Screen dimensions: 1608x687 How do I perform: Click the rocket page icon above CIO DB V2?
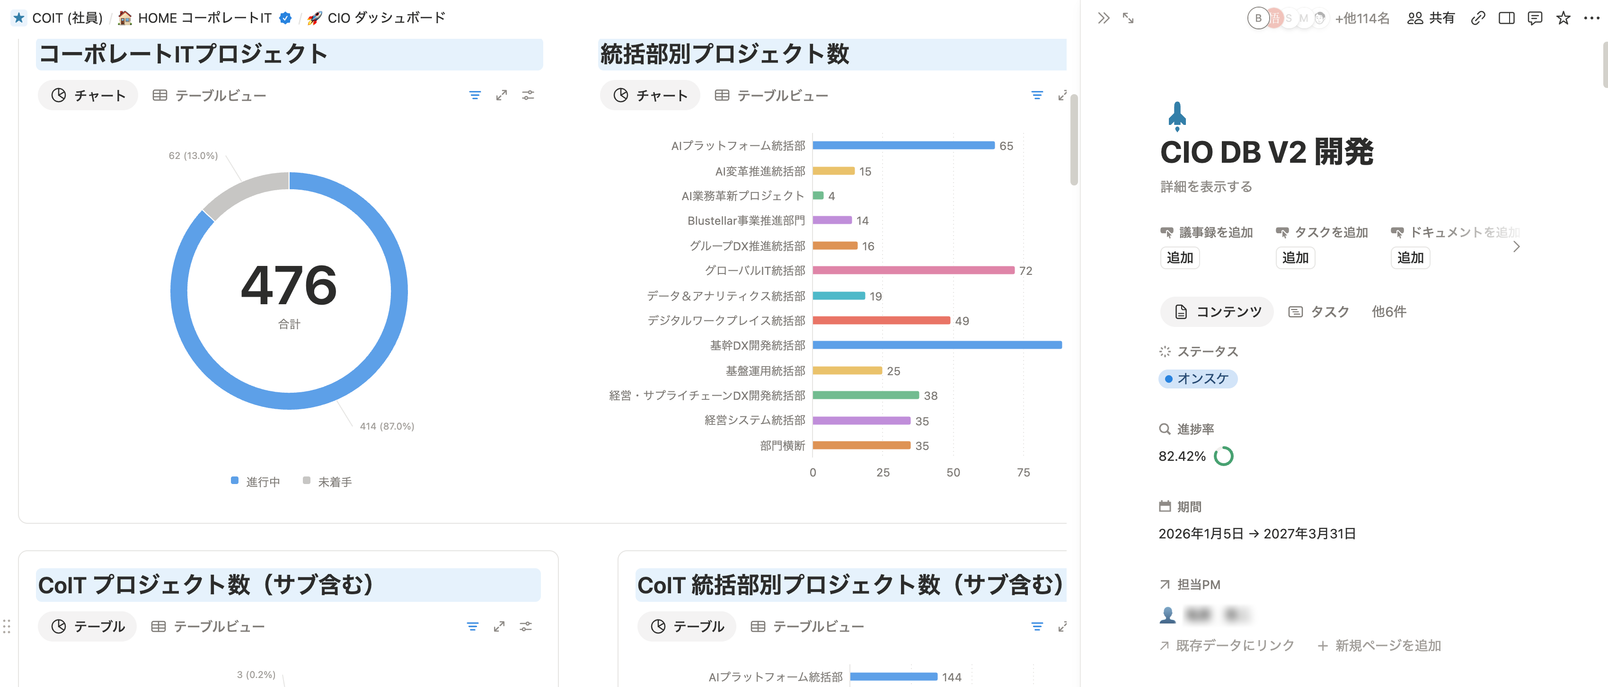1177,116
